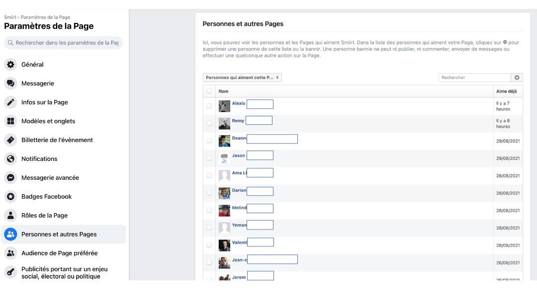Click the settings gear next to Rechercher field

click(x=517, y=77)
